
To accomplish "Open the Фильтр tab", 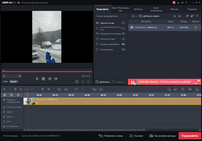I will tap(174, 9).
